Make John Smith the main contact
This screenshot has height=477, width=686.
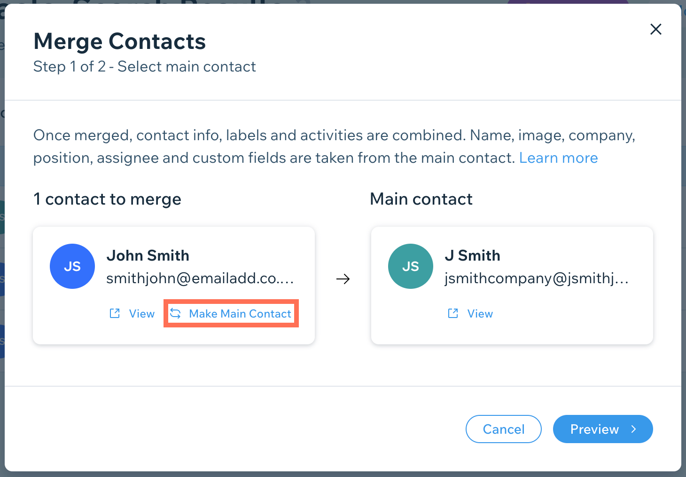(x=239, y=313)
